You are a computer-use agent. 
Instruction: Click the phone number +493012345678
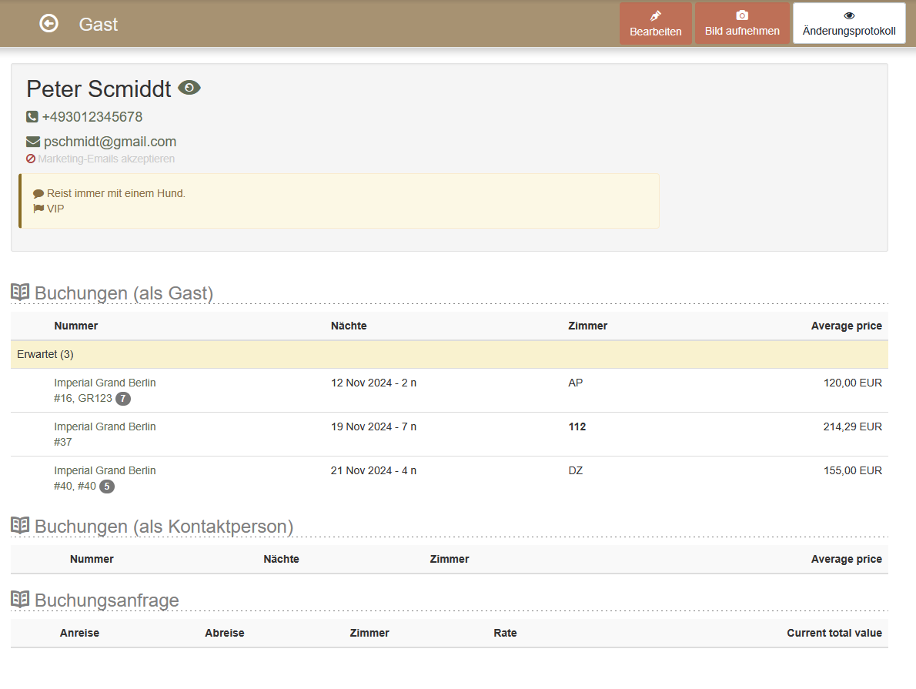(x=92, y=117)
